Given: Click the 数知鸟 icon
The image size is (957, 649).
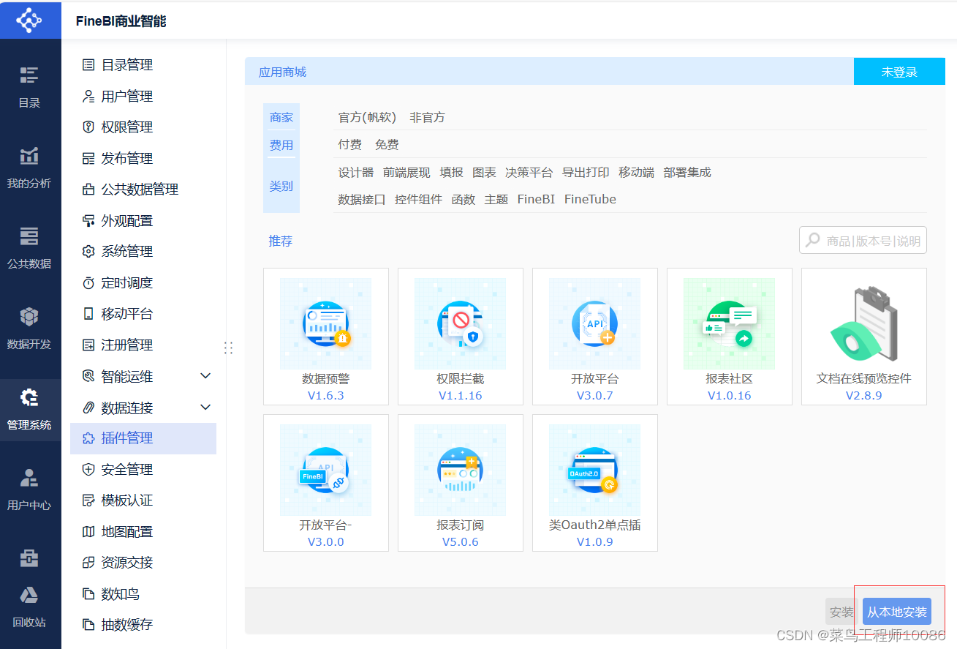Looking at the screenshot, I should [88, 593].
